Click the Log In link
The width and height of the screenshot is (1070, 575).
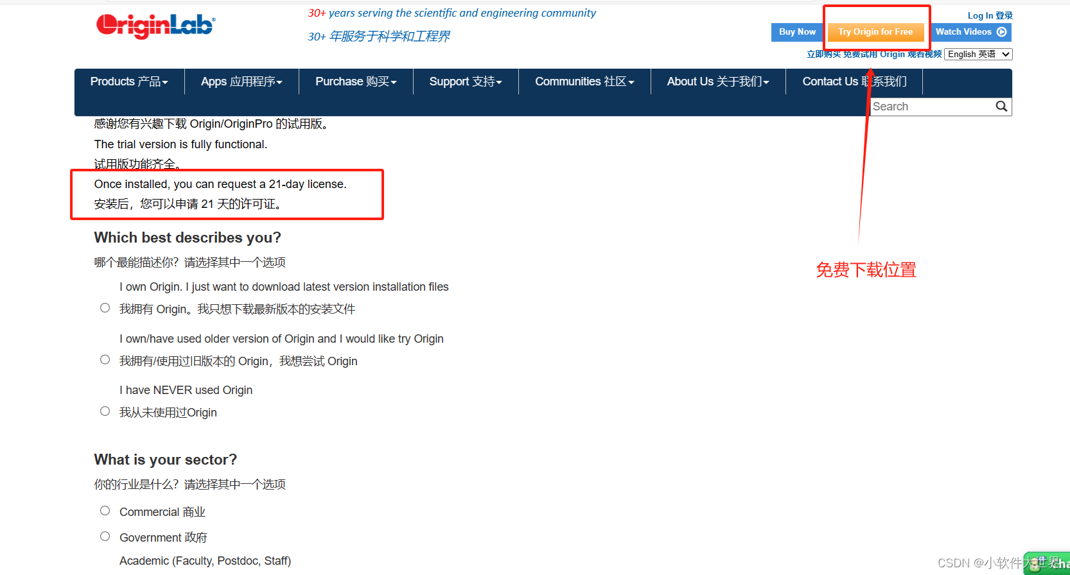[990, 15]
